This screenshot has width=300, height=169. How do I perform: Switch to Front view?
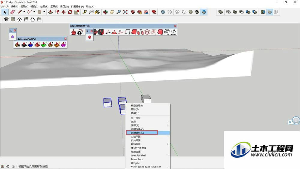(19, 19)
